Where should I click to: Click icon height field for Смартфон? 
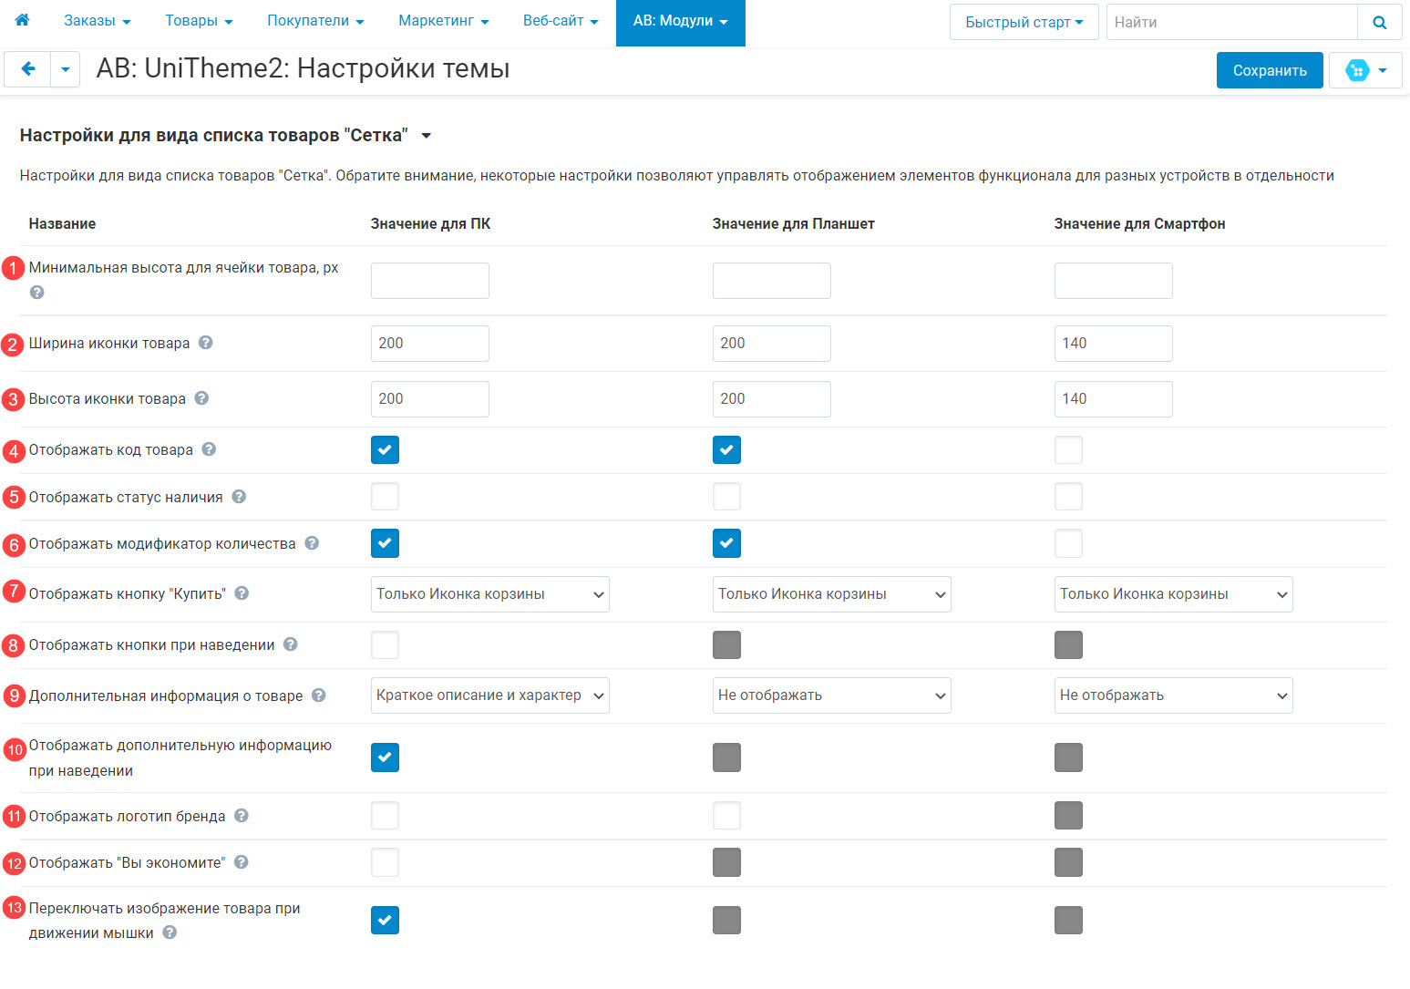pyautogui.click(x=1114, y=399)
